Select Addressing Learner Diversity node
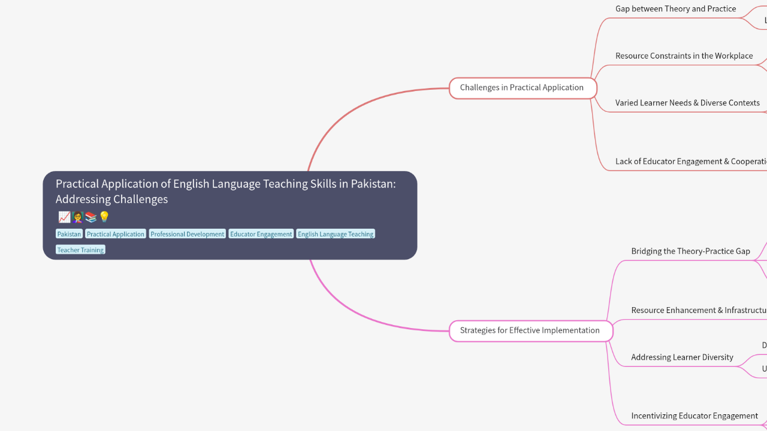 pos(682,357)
